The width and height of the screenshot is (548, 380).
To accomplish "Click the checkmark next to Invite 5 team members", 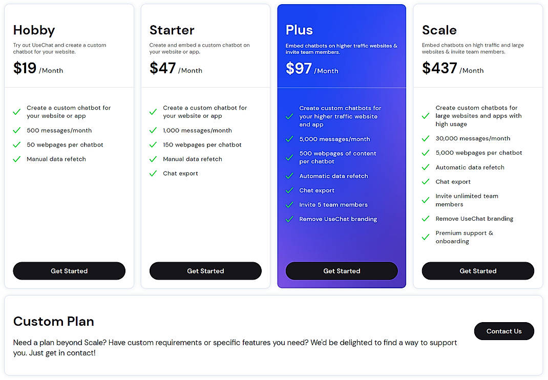I will click(289, 205).
